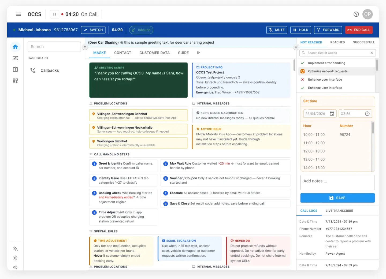This screenshot has height=279, width=386.
Task: Open the calendar date picker
Action: coord(332,114)
